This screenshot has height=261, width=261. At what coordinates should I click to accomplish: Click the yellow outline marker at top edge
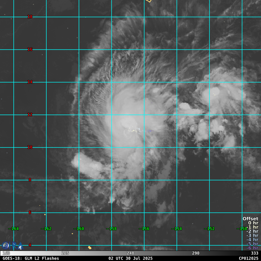(x=148, y=1)
